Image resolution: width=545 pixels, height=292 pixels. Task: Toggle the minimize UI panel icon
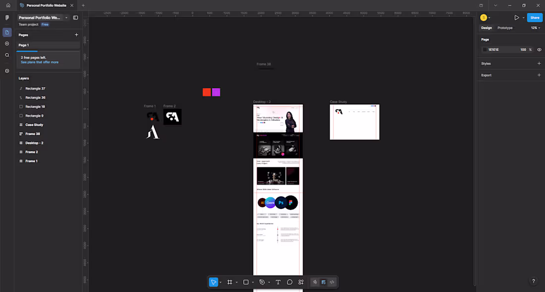tap(75, 17)
